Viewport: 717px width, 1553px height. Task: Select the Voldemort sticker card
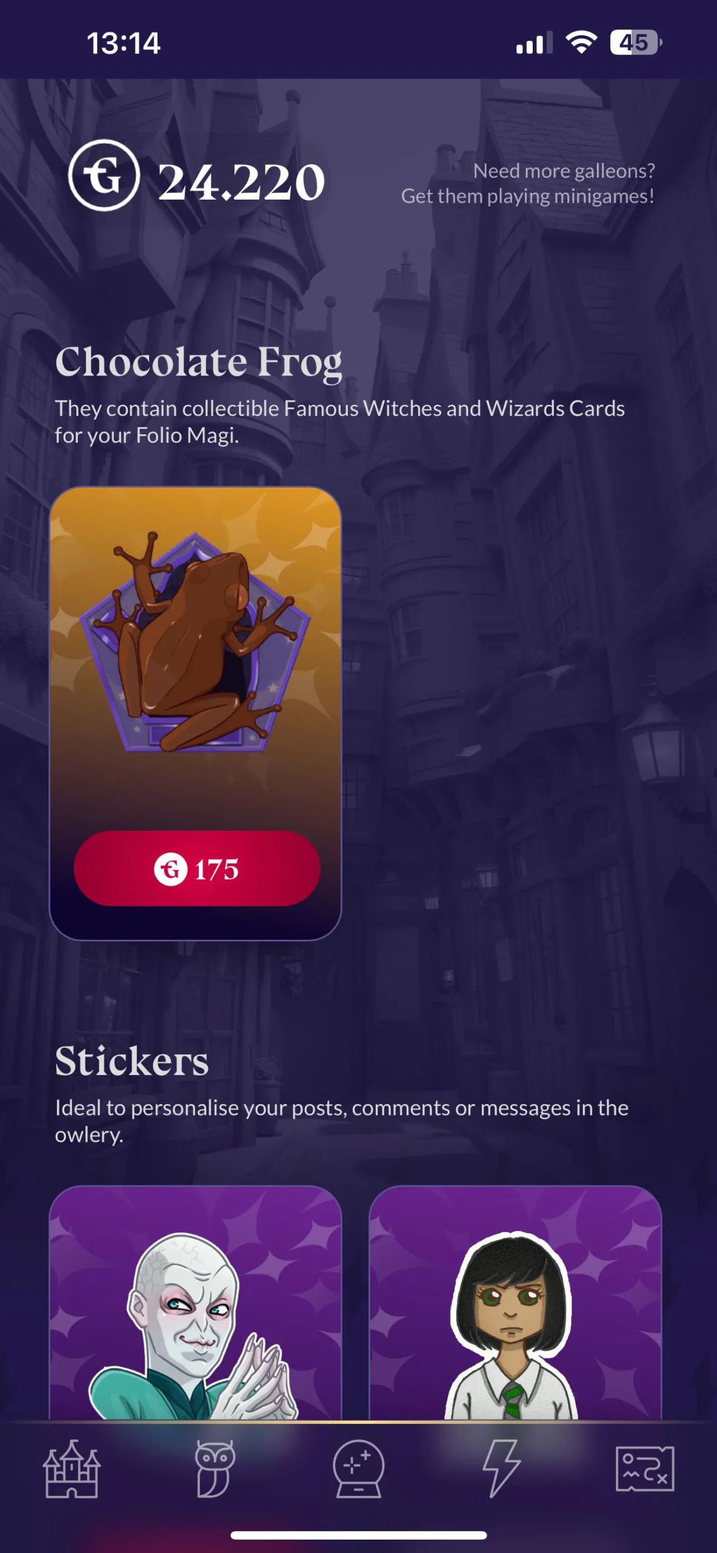195,1303
